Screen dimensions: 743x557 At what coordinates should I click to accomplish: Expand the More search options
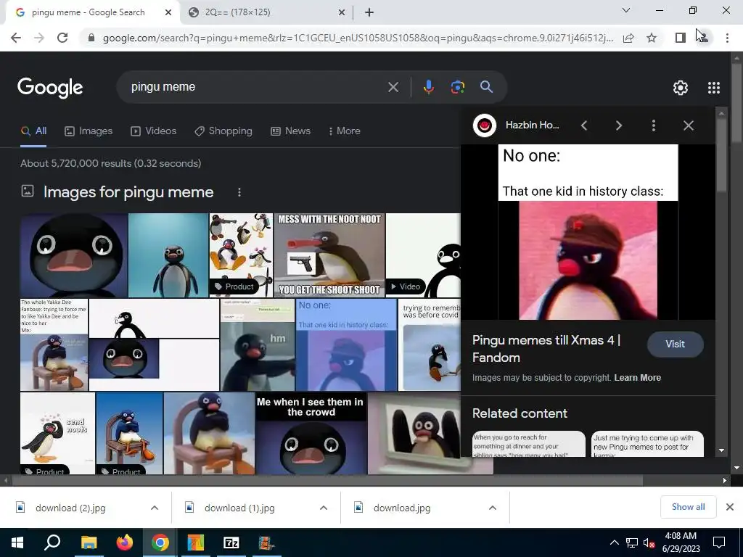click(345, 131)
